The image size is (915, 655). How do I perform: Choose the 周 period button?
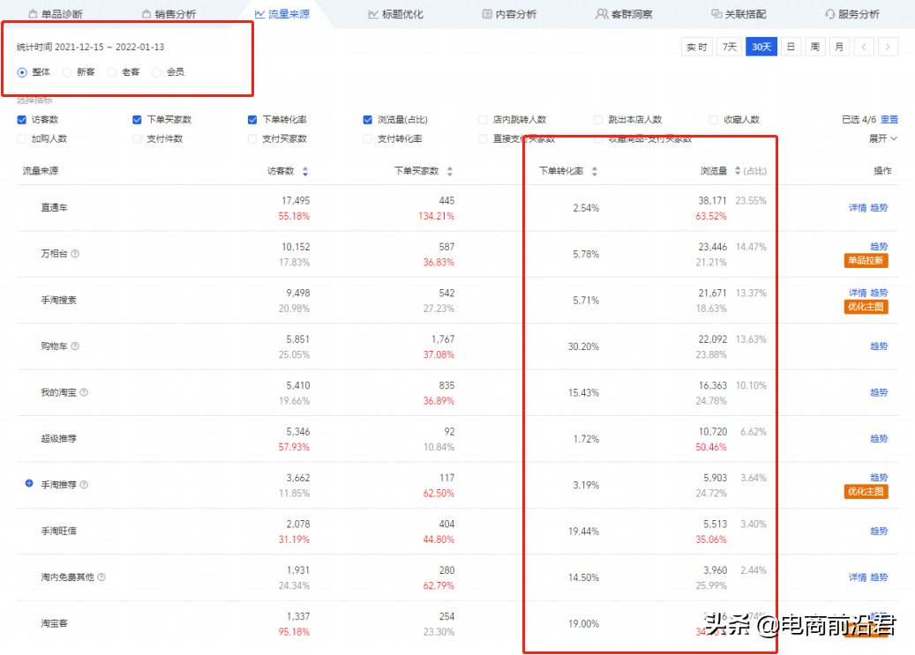click(x=815, y=47)
